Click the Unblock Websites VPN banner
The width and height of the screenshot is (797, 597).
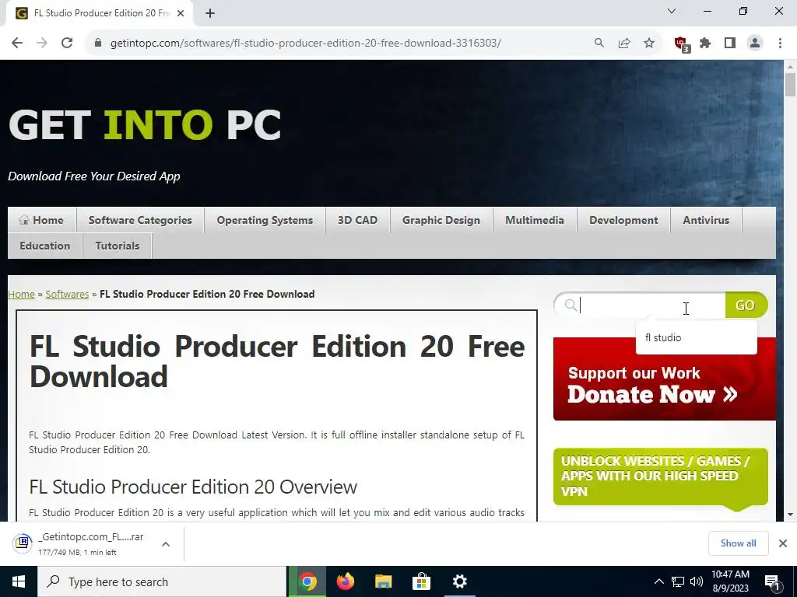click(660, 477)
